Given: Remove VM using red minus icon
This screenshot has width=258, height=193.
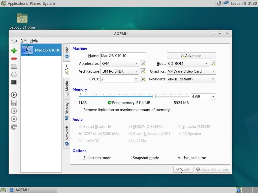Looking at the screenshot, I should click(14, 59).
